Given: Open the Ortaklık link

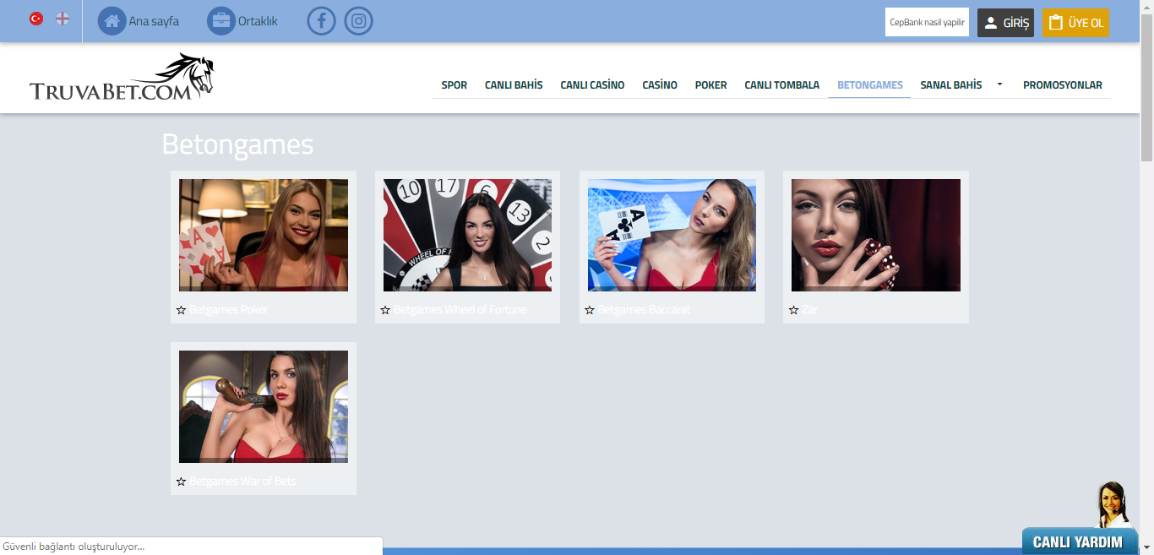Looking at the screenshot, I should [x=258, y=21].
